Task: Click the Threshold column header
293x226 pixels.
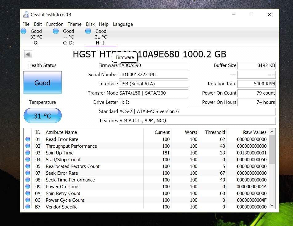Action: (213, 132)
